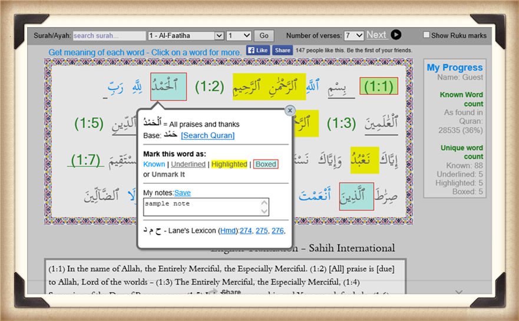The image size is (519, 321).
Task: Click the first word إياك in verse 1:5
Action: coord(389,160)
